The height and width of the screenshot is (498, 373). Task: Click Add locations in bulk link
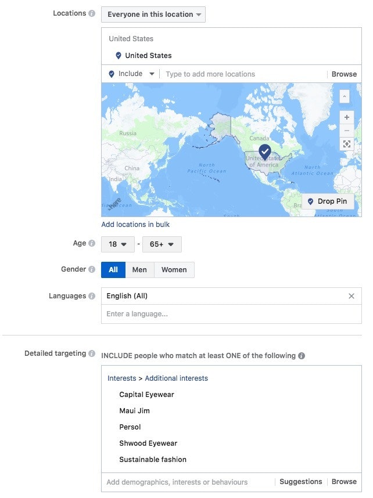(x=135, y=225)
